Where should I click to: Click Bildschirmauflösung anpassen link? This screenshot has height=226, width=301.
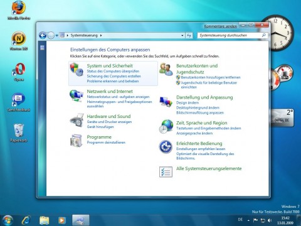click(x=200, y=113)
